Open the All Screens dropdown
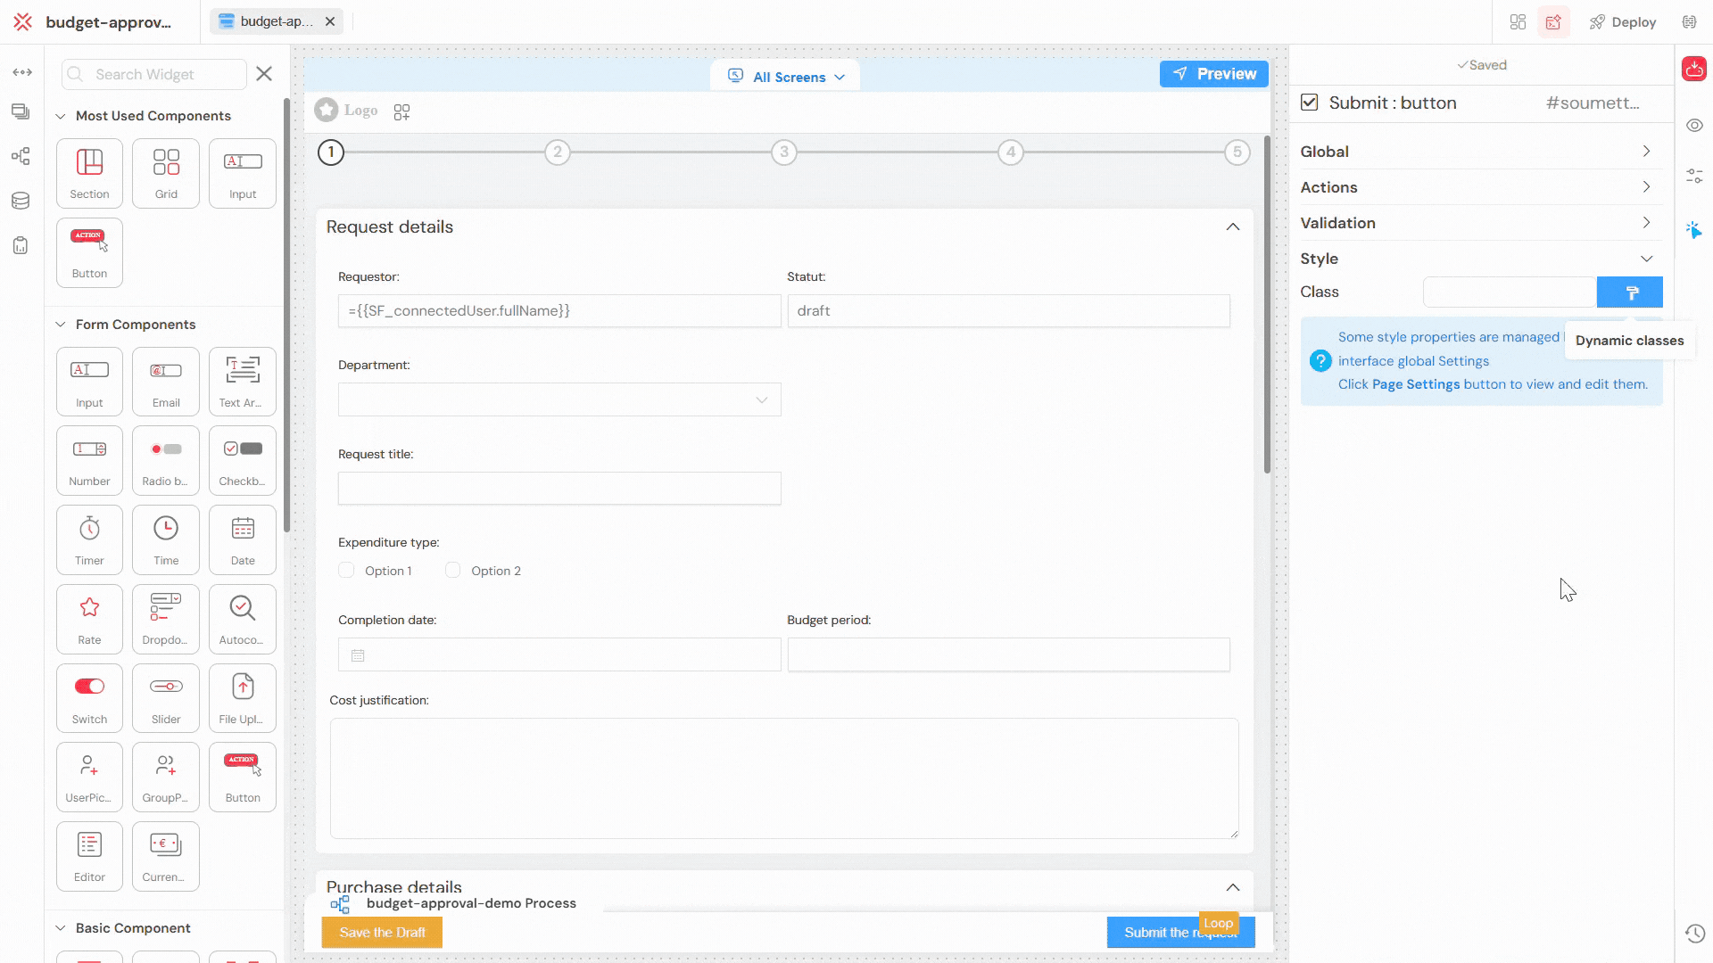 (785, 77)
